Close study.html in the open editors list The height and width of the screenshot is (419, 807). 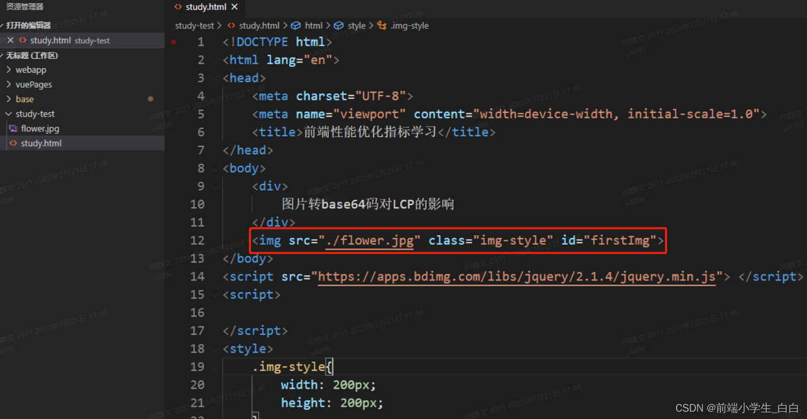[10, 40]
